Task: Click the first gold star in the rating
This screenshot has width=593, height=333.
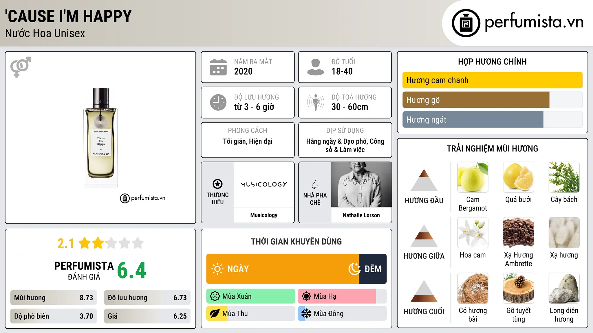Action: tap(85, 243)
